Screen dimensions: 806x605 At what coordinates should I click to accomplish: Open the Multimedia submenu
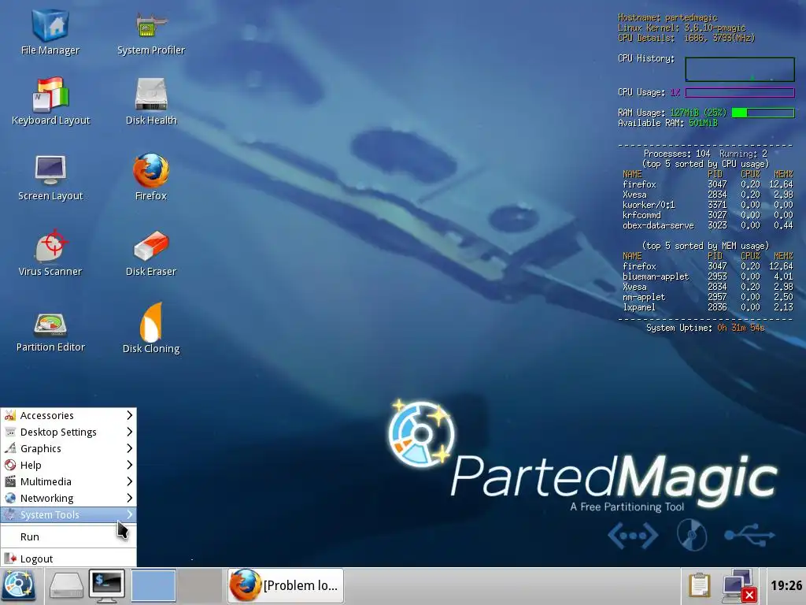click(x=68, y=481)
